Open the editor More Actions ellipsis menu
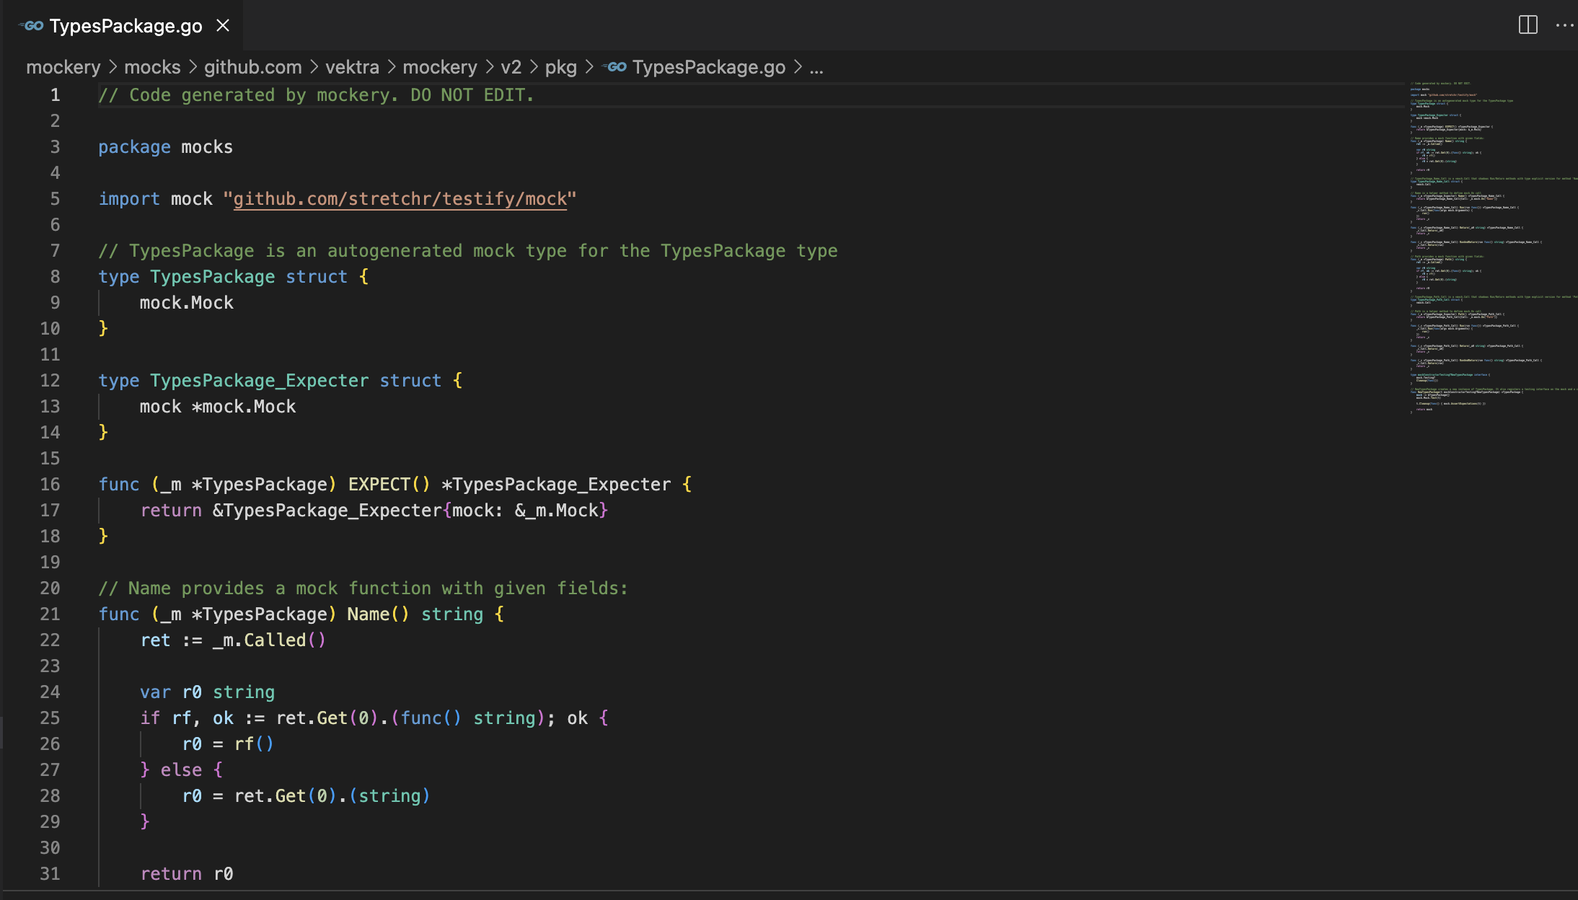The width and height of the screenshot is (1578, 900). [x=1564, y=25]
